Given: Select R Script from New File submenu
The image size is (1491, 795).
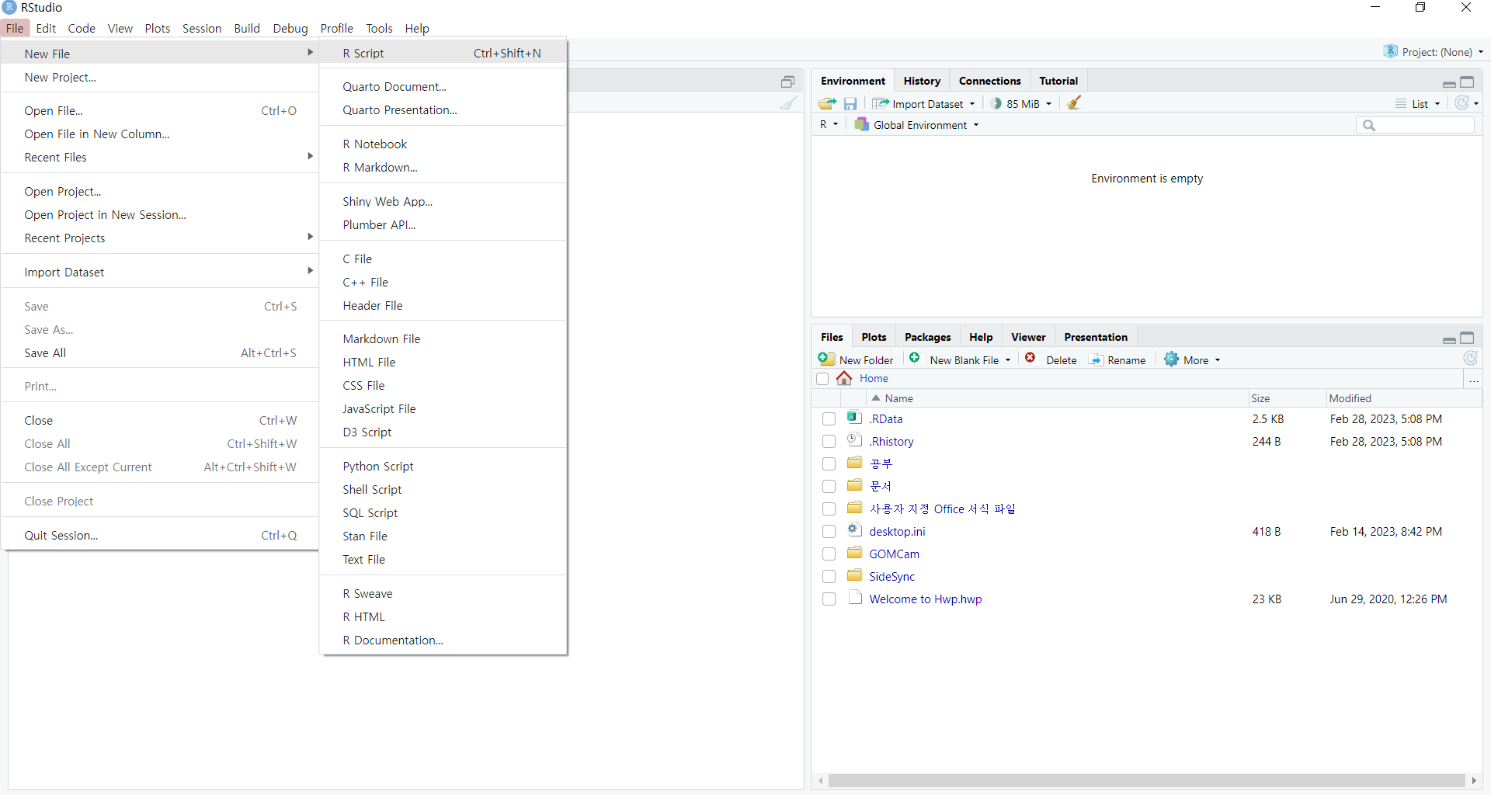Looking at the screenshot, I should pyautogui.click(x=443, y=53).
